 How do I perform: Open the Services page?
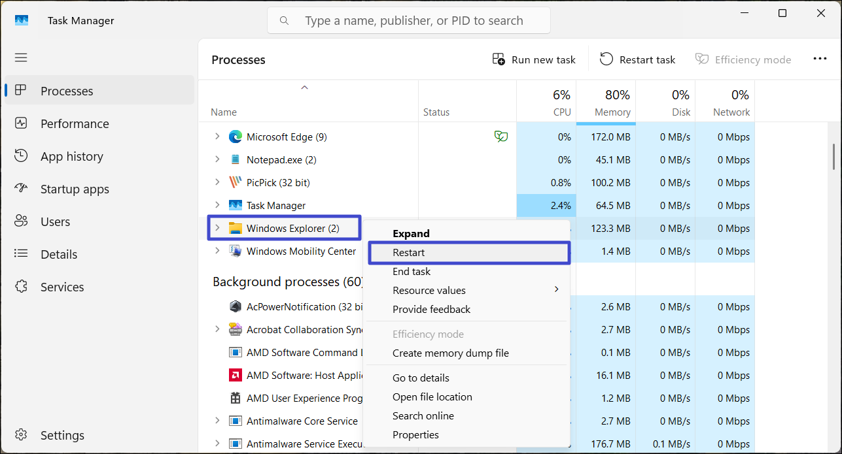pyautogui.click(x=61, y=287)
